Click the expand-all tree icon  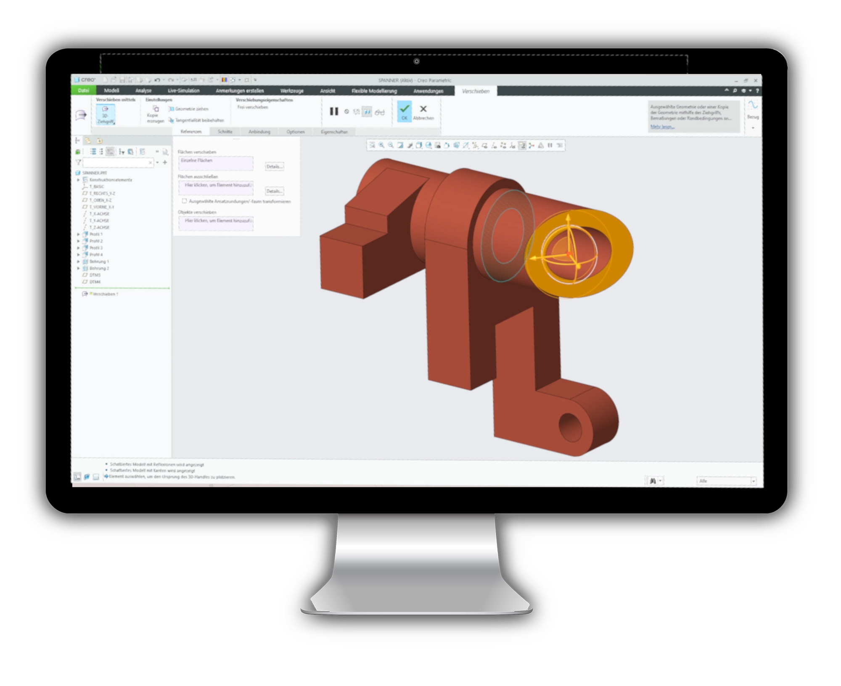coord(93,152)
